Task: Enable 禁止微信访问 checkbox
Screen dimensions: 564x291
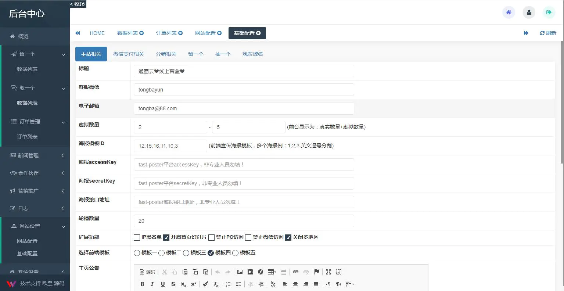Action: coord(248,238)
